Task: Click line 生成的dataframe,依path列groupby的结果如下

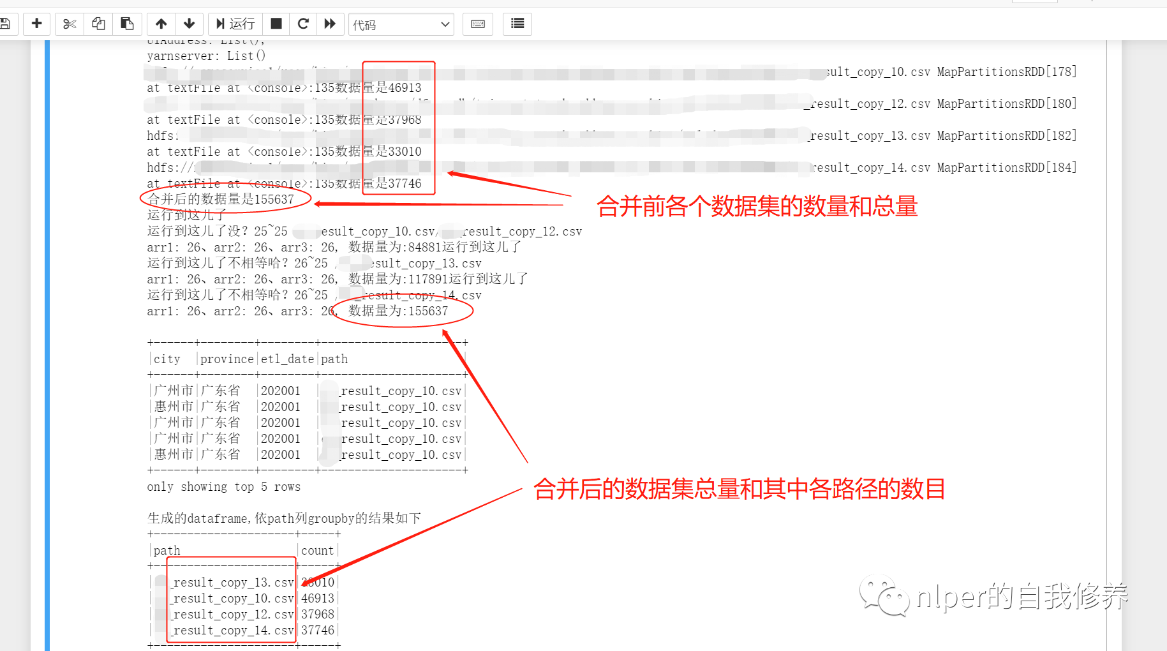Action: pos(284,518)
